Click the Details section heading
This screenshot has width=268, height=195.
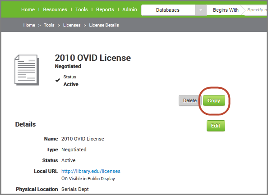pyautogui.click(x=25, y=124)
